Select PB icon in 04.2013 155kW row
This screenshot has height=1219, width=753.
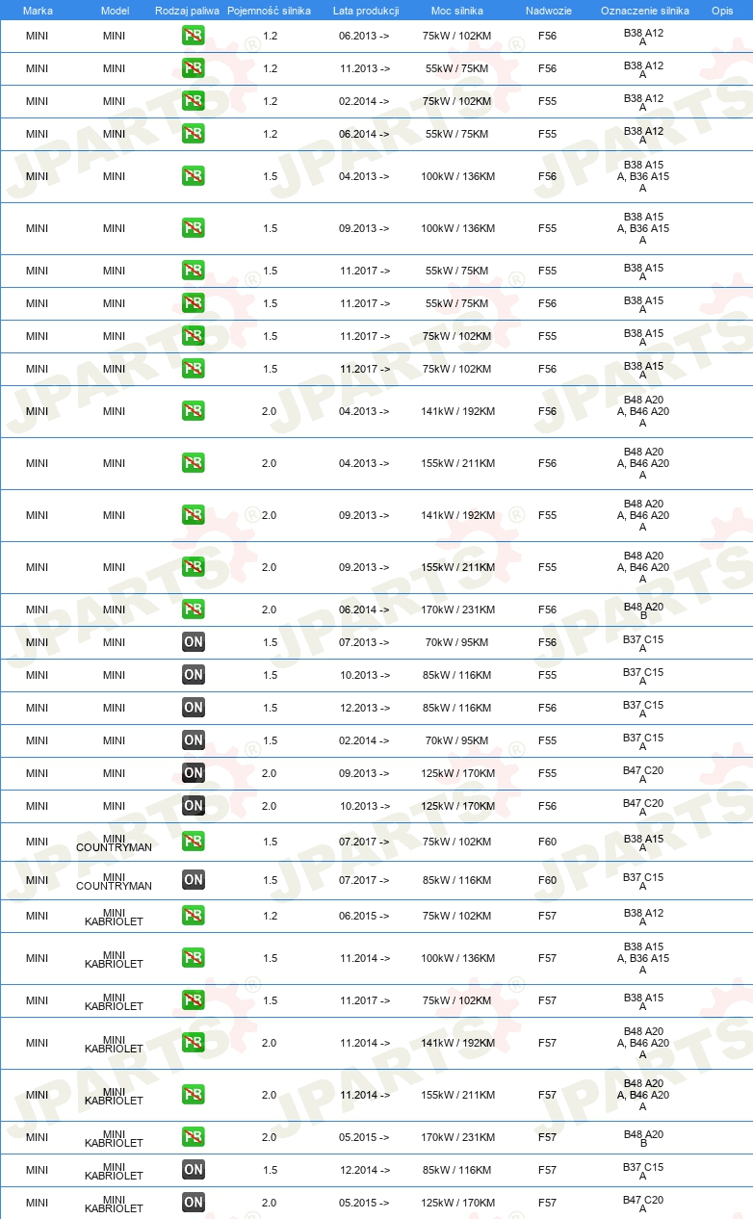point(194,463)
